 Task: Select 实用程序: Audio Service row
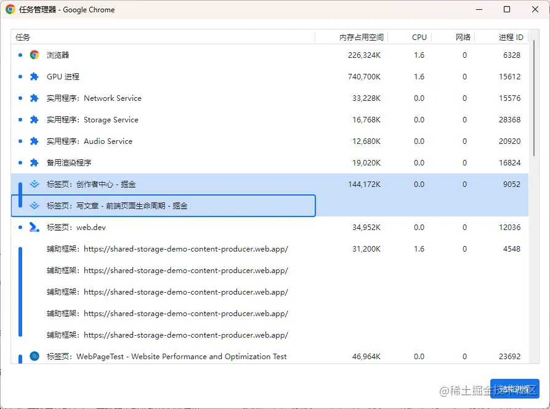(269, 141)
